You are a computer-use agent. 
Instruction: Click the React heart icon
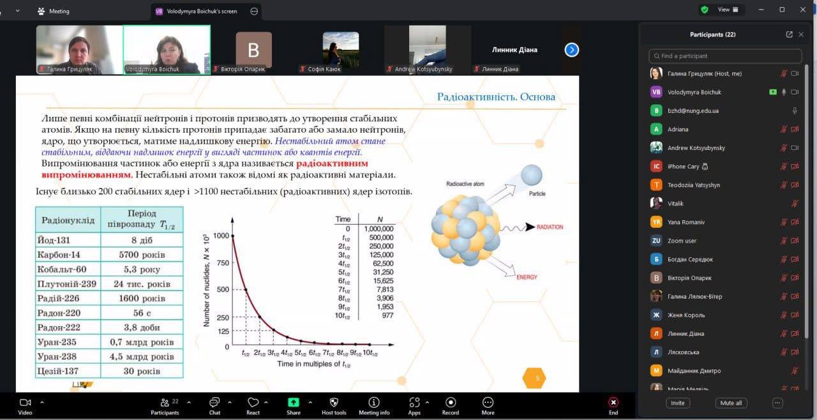click(x=253, y=403)
